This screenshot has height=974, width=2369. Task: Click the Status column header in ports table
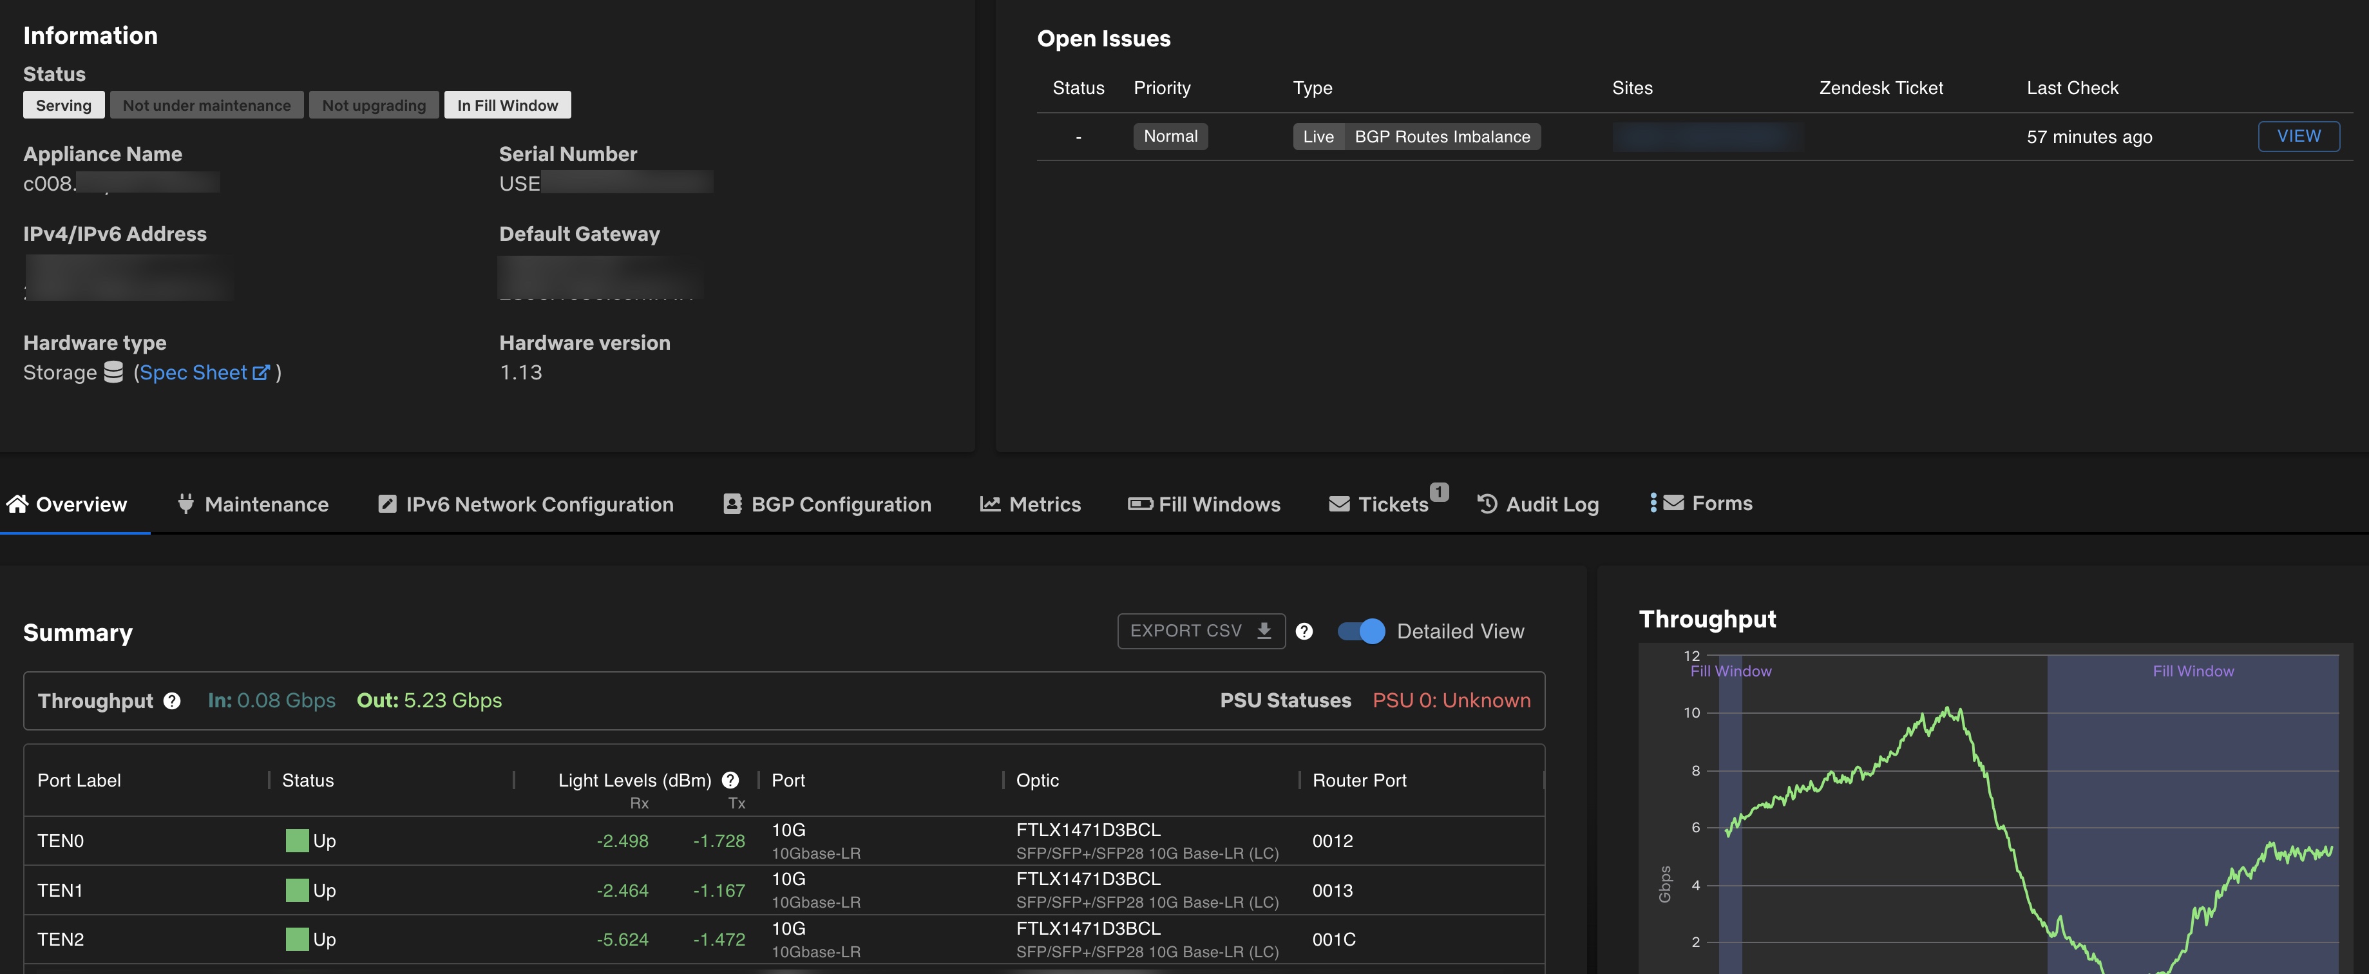[308, 780]
